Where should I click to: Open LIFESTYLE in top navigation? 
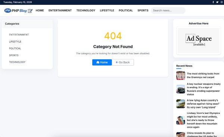(107, 10)
